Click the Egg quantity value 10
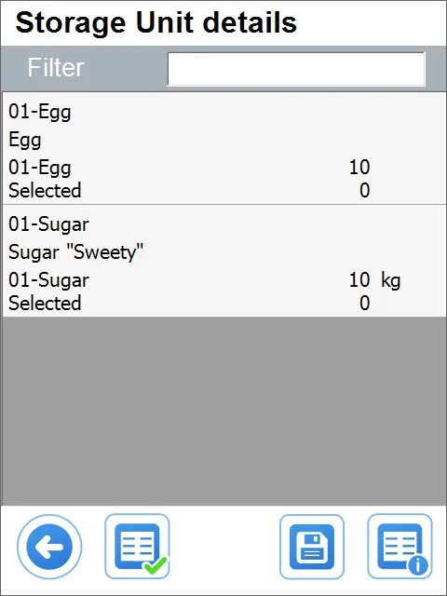The width and height of the screenshot is (447, 596). tap(359, 168)
